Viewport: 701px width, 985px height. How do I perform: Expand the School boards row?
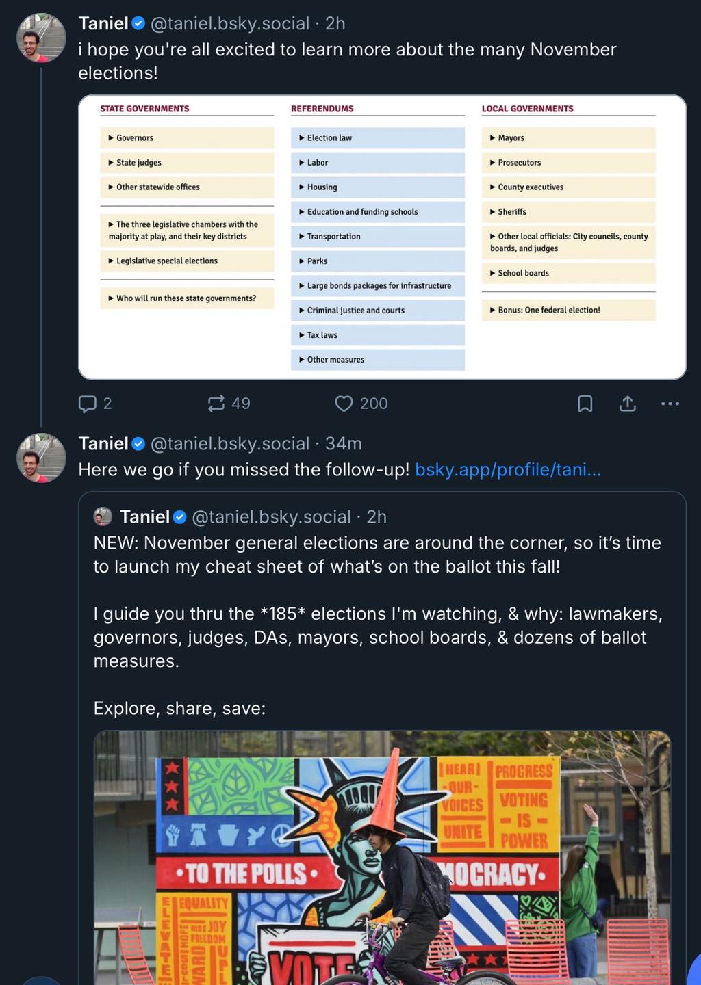click(x=568, y=273)
